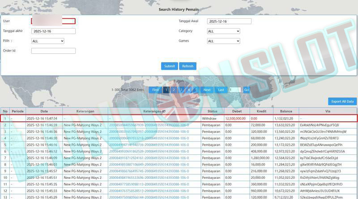Open Keterangan ID link starting 200084991871
This screenshot has width=358, height=199.
point(149,158)
